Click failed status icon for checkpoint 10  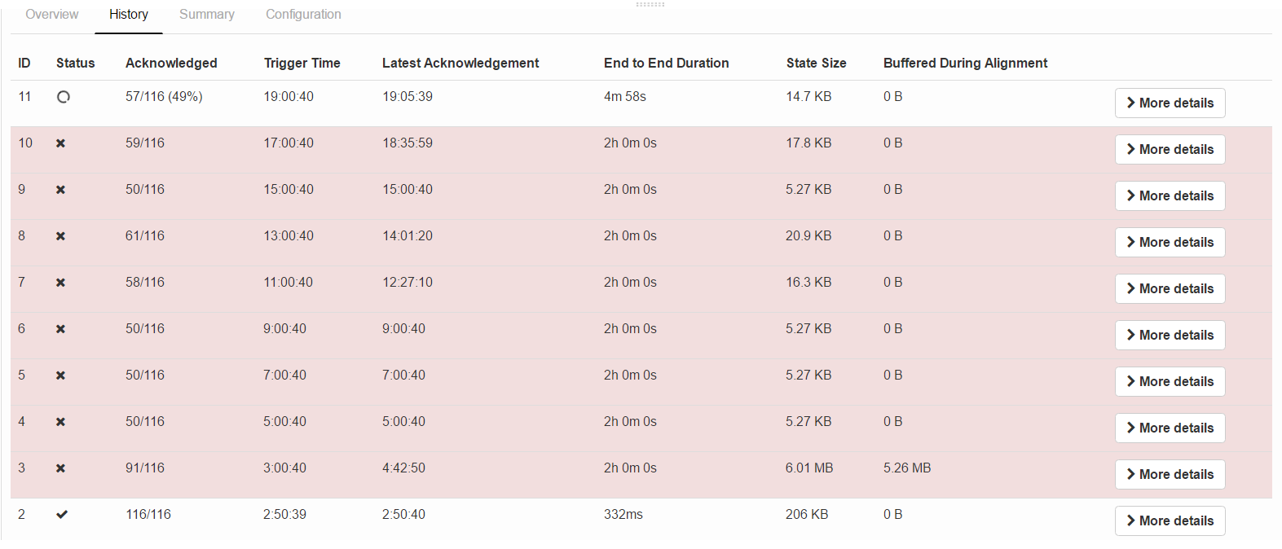click(60, 143)
